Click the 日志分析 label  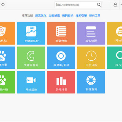click(x=91, y=65)
